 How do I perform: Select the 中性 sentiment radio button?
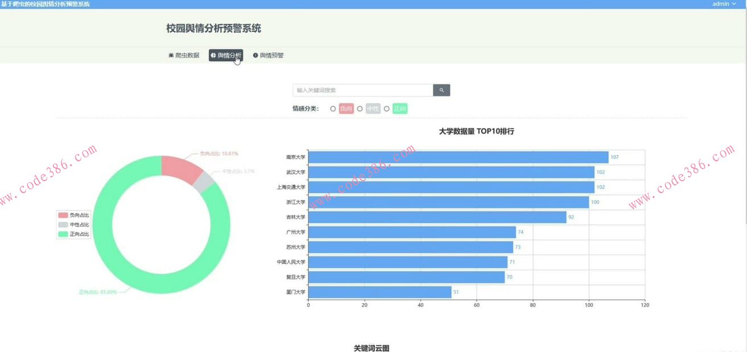pyautogui.click(x=360, y=108)
